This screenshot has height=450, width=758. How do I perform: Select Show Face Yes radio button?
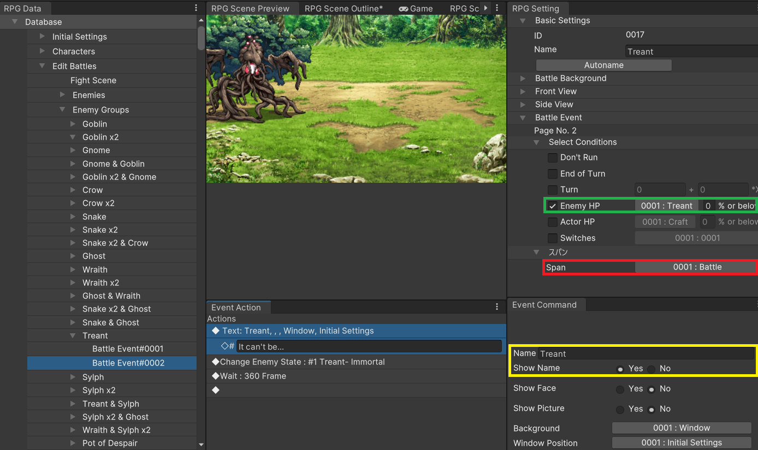click(x=620, y=389)
